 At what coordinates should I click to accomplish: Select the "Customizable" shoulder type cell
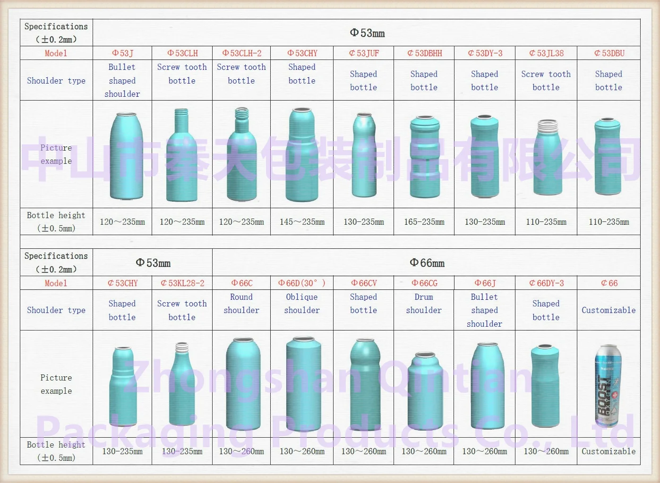[609, 310]
